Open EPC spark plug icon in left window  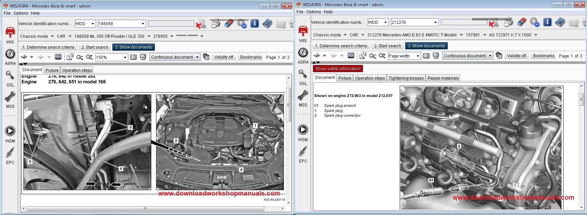(x=10, y=153)
